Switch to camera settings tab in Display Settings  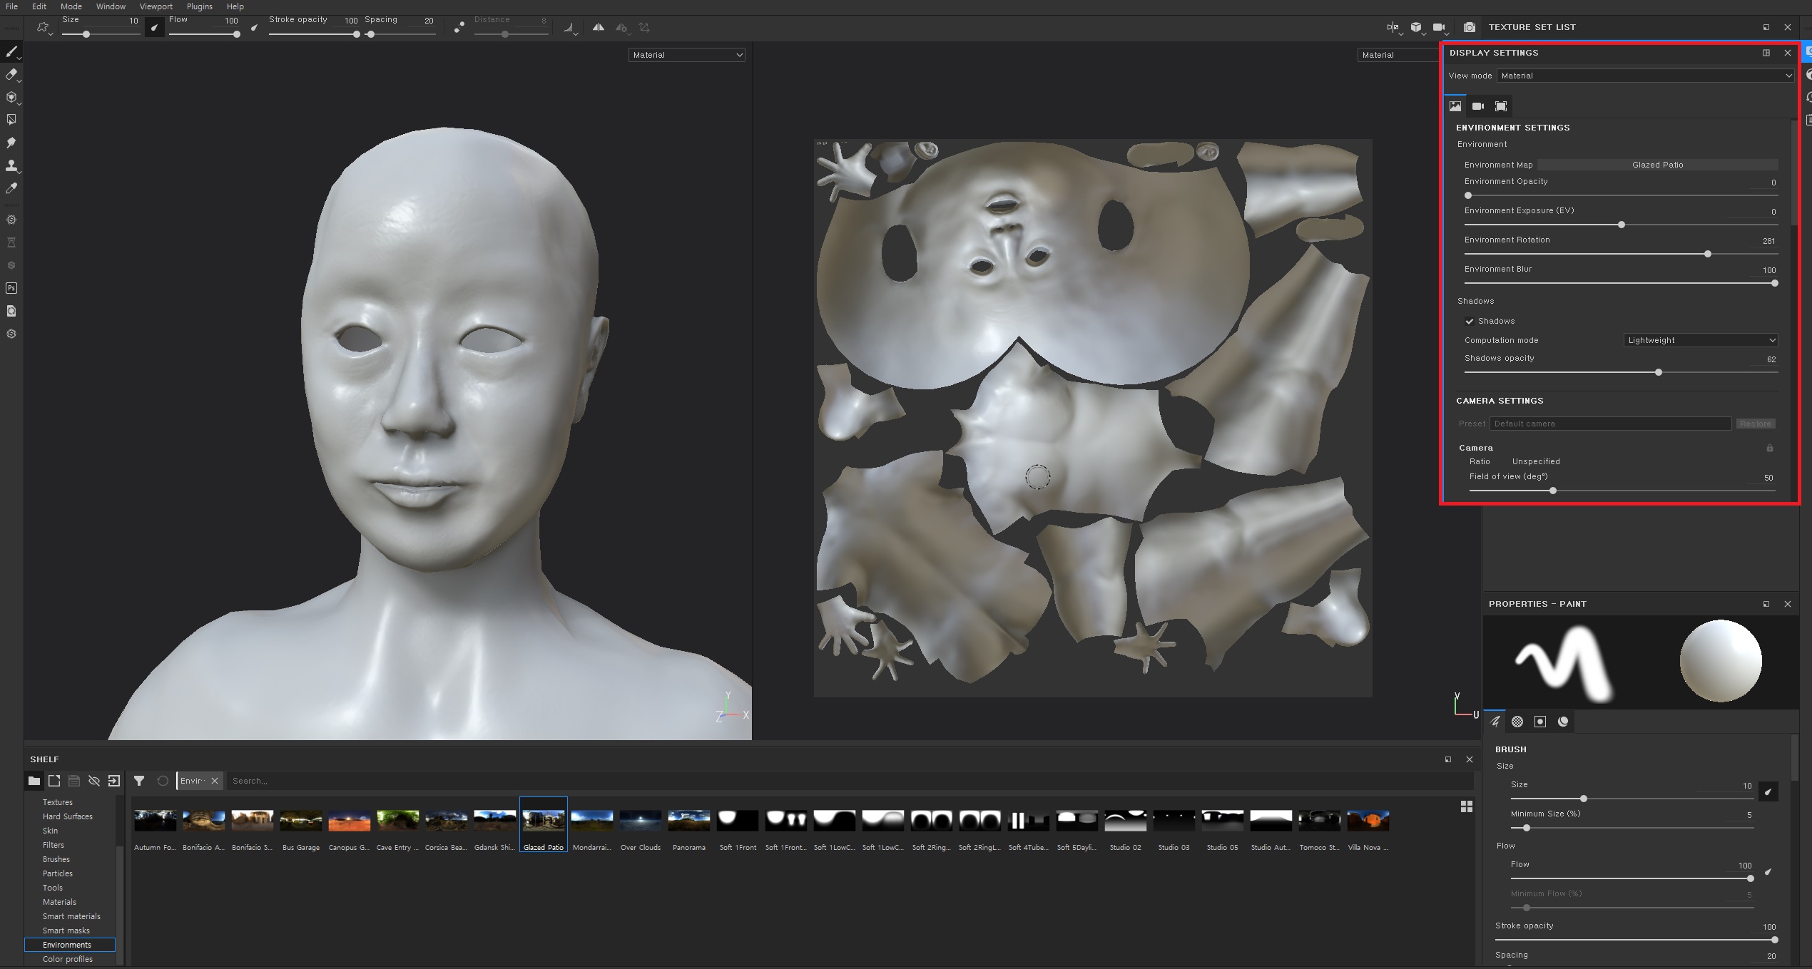(x=1478, y=106)
